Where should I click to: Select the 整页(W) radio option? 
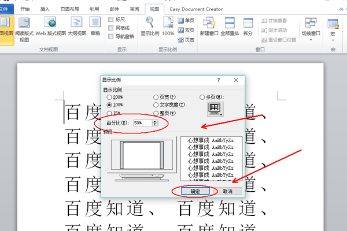156,113
